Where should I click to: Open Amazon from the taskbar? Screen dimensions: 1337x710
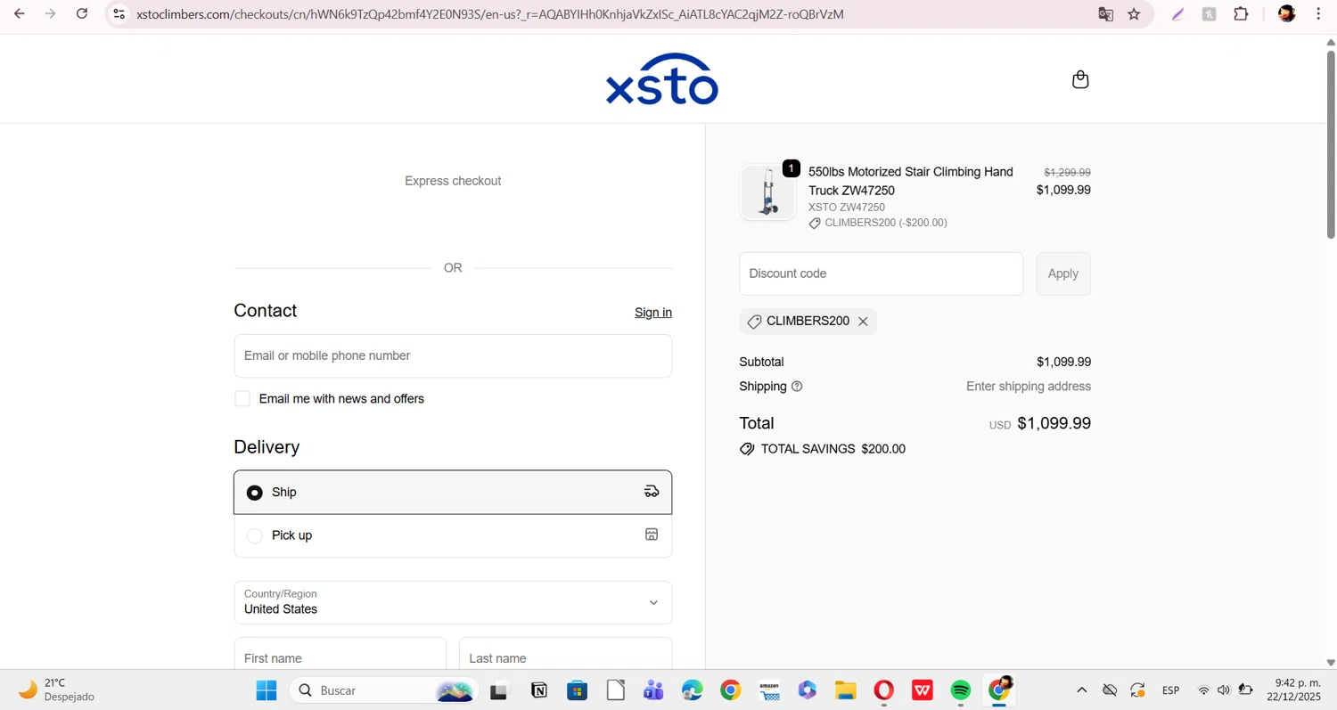coord(769,690)
